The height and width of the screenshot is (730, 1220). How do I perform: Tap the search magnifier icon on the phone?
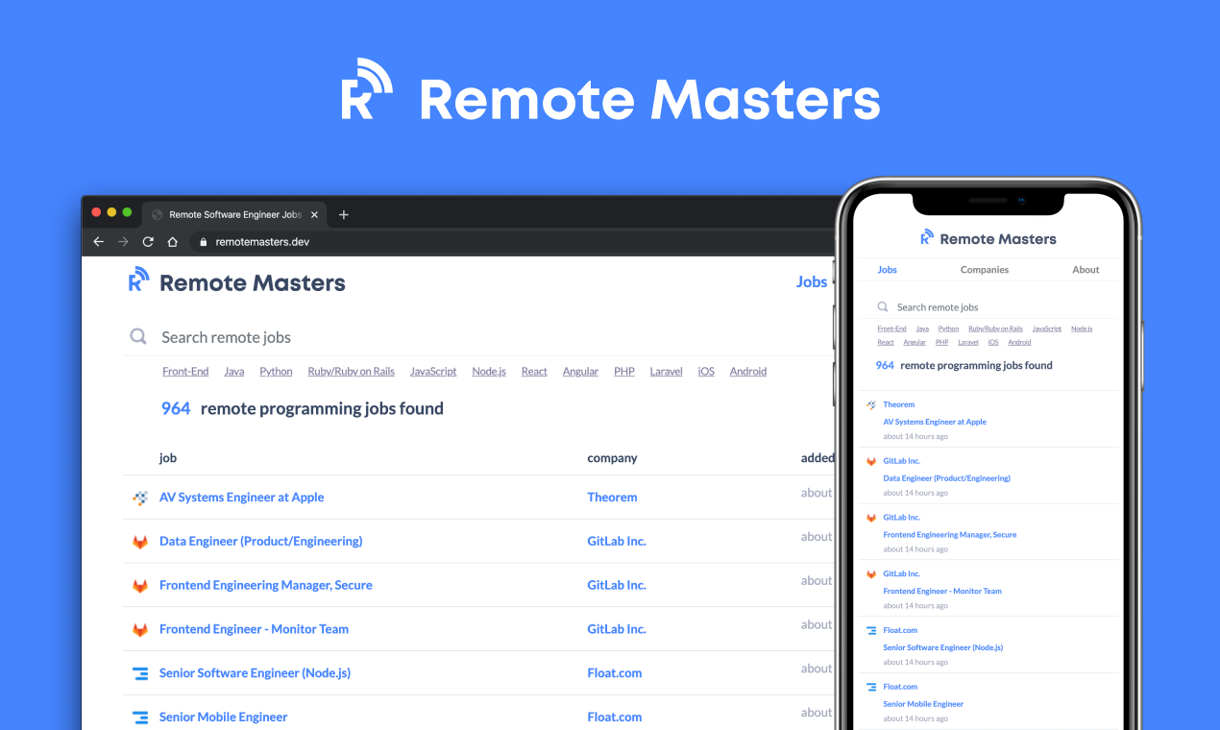(883, 307)
